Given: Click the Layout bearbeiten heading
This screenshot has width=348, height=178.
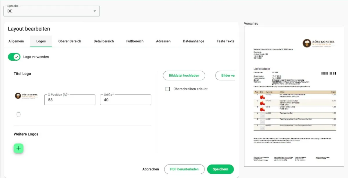Looking at the screenshot, I should coord(29,29).
